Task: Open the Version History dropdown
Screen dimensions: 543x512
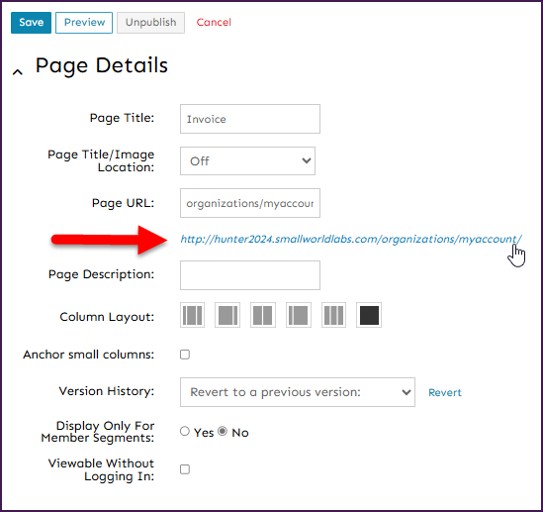Action: click(298, 392)
